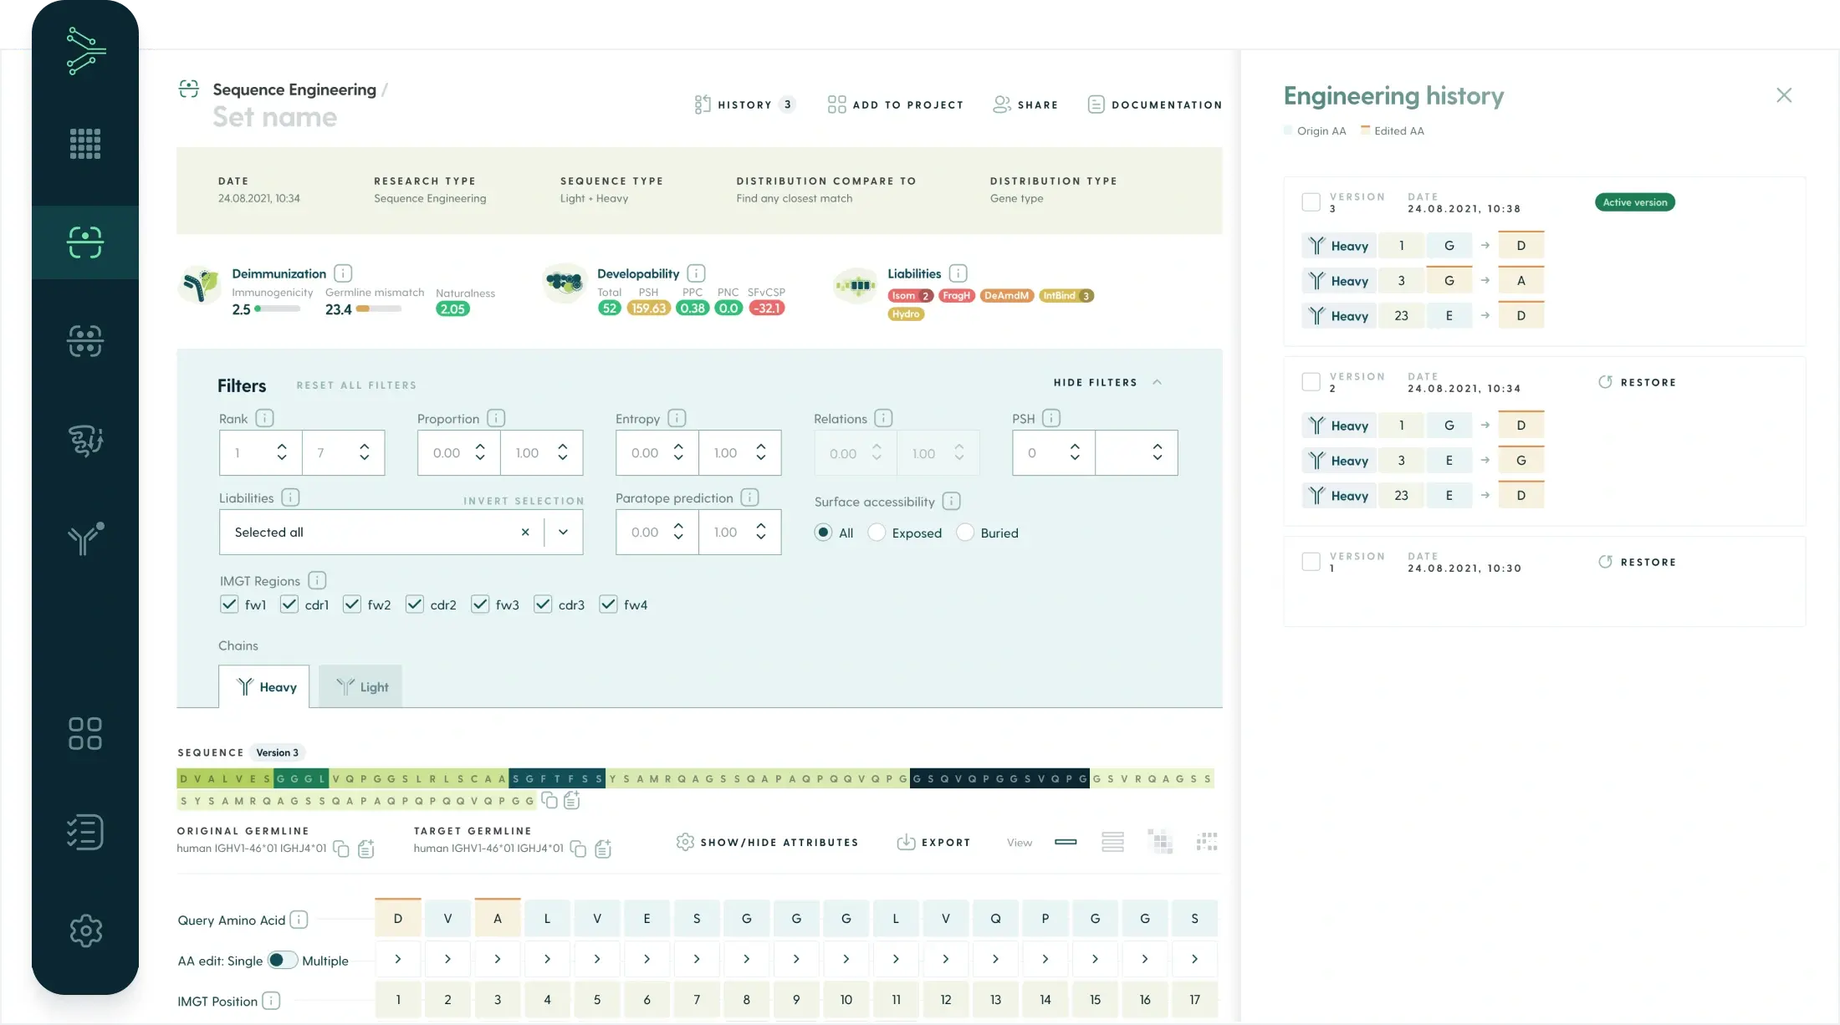Open the grid dashboard sidebar icon
Viewport: 1840px width, 1025px height.
click(x=85, y=144)
